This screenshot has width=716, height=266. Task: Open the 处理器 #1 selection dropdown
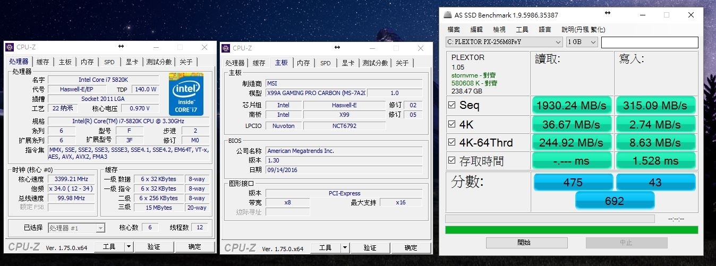(x=76, y=228)
